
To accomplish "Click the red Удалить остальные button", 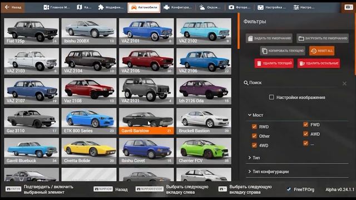I will tap(319, 63).
